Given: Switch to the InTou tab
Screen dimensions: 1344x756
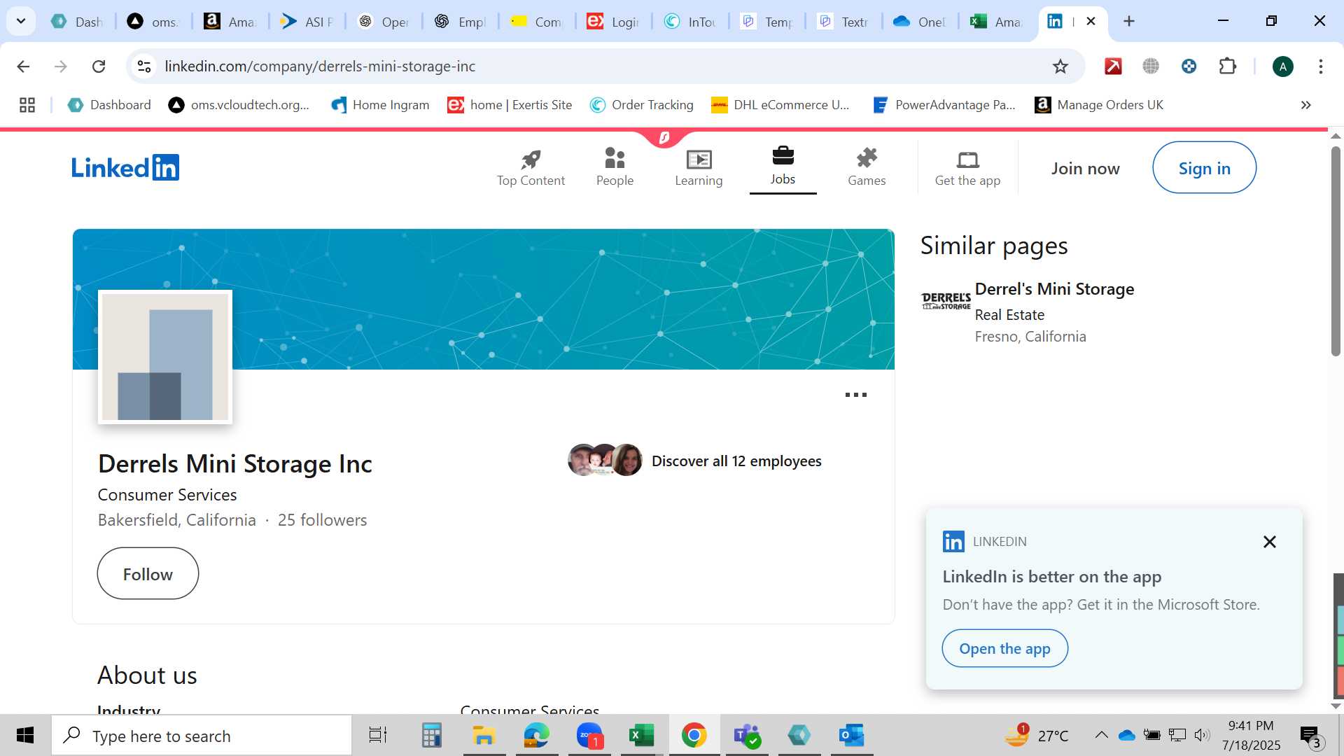Looking at the screenshot, I should 690,22.
